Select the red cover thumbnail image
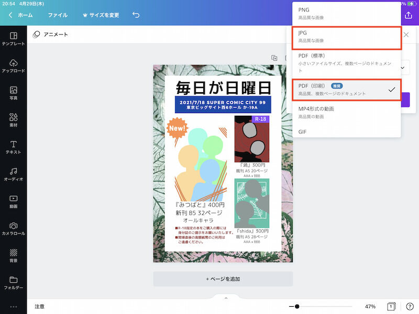This screenshot has height=314, width=419. (252, 139)
